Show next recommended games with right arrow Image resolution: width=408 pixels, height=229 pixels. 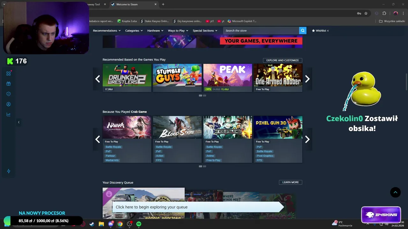click(307, 79)
